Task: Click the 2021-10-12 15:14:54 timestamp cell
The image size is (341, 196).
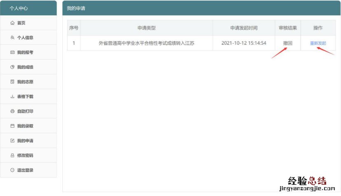Action: click(x=244, y=43)
